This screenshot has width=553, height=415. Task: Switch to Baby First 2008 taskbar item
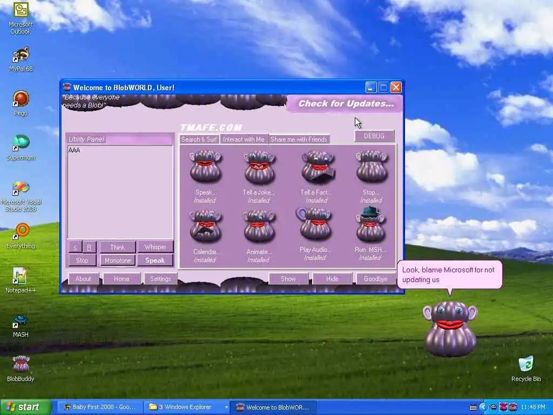tap(100, 407)
